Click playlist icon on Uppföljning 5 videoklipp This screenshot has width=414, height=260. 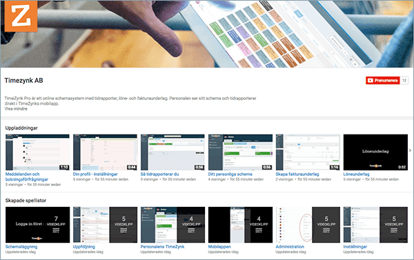tap(124, 230)
